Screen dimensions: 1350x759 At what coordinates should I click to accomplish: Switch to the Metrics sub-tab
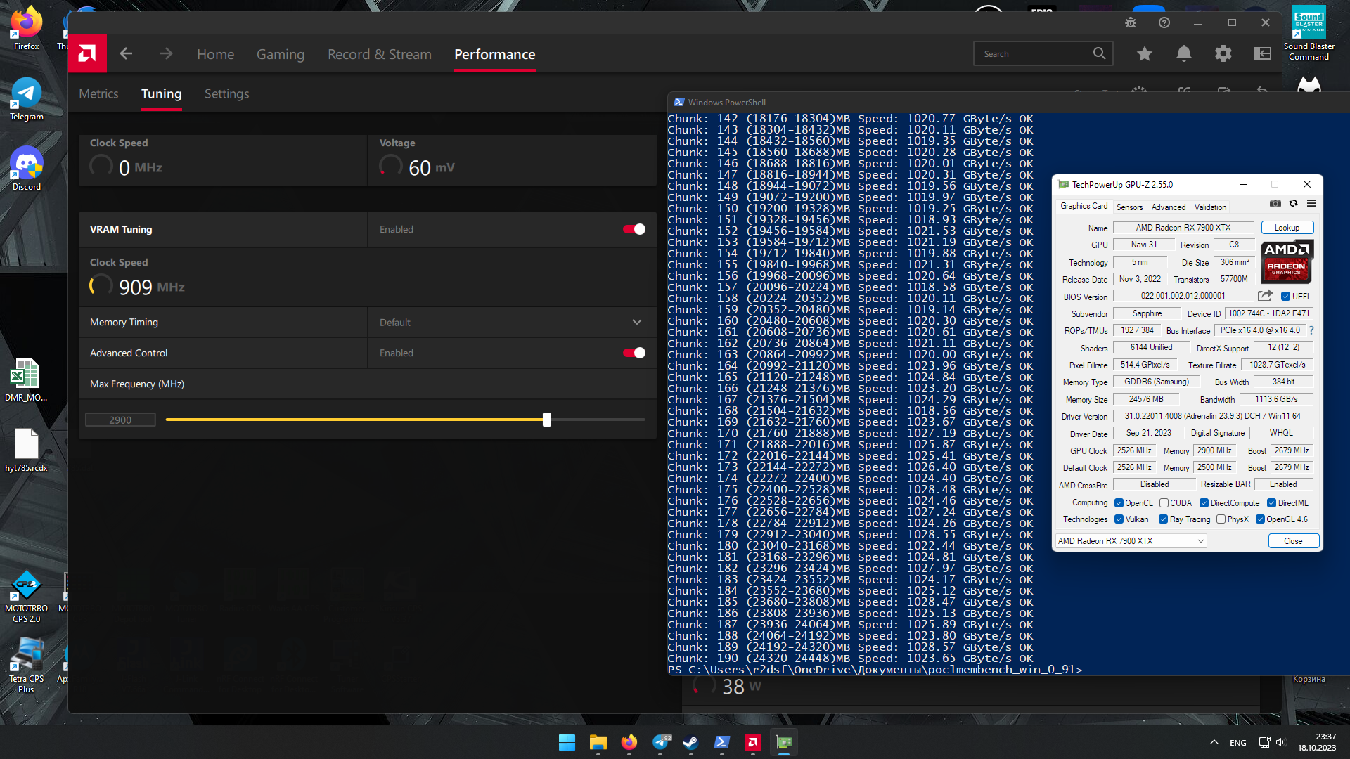click(x=98, y=93)
